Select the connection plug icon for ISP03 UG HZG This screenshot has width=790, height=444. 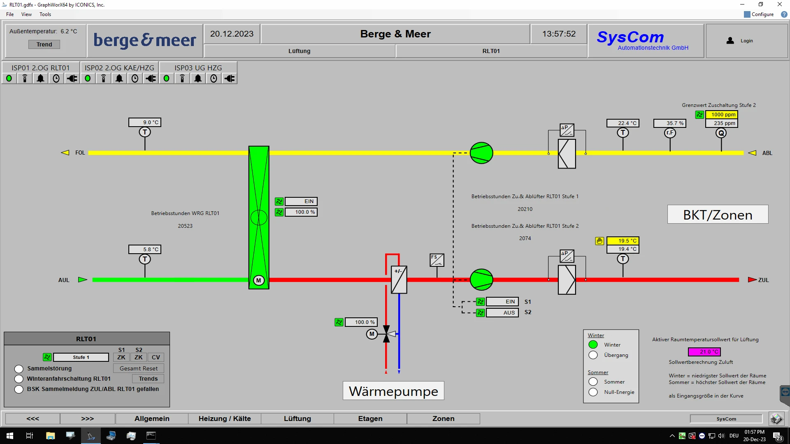pyautogui.click(x=229, y=78)
